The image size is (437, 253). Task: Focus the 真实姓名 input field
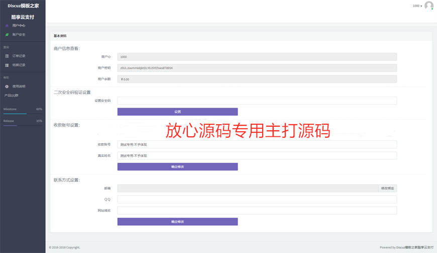[257, 156]
